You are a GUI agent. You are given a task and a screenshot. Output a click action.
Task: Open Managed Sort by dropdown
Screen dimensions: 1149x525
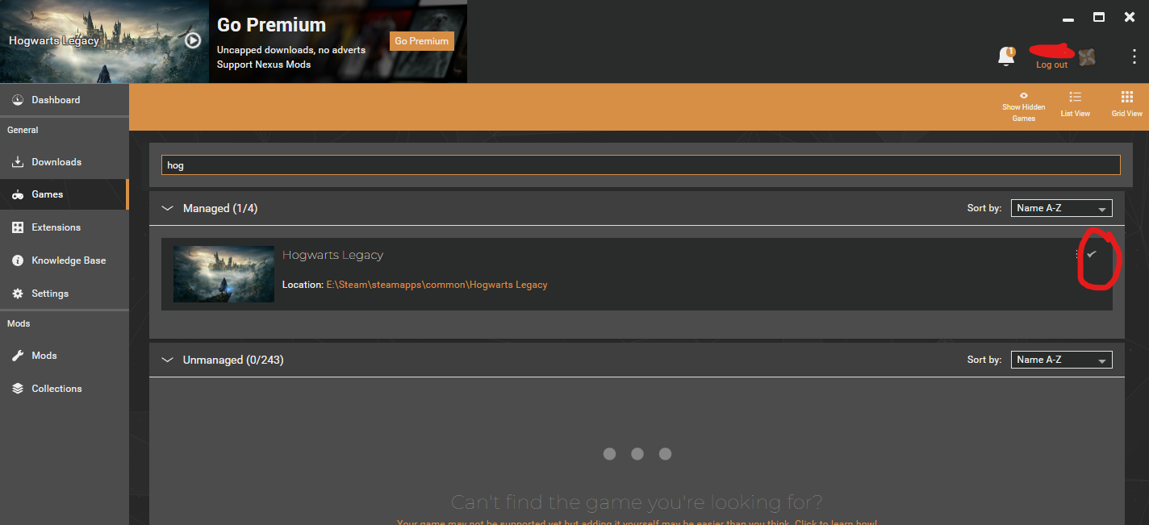point(1061,208)
